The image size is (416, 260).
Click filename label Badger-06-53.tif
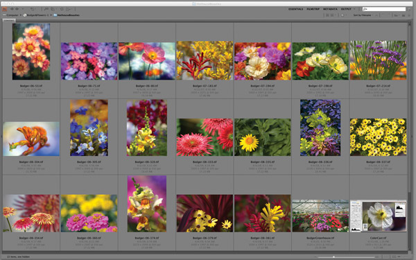[31, 86]
